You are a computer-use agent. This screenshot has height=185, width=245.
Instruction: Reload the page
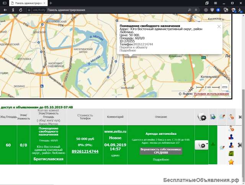point(21,10)
